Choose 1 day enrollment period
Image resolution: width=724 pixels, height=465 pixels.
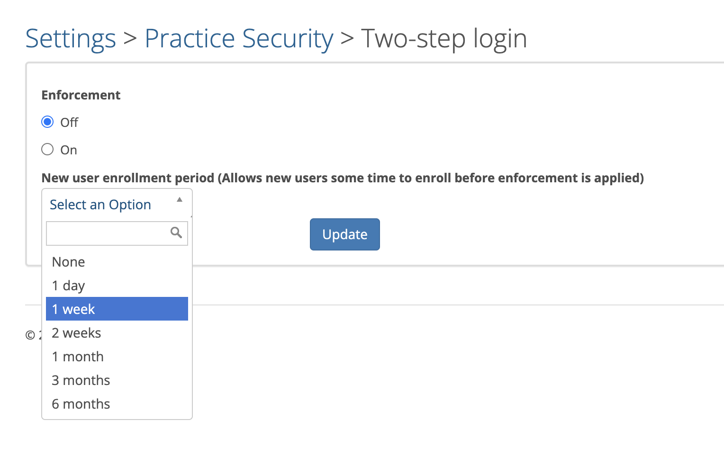(x=117, y=286)
